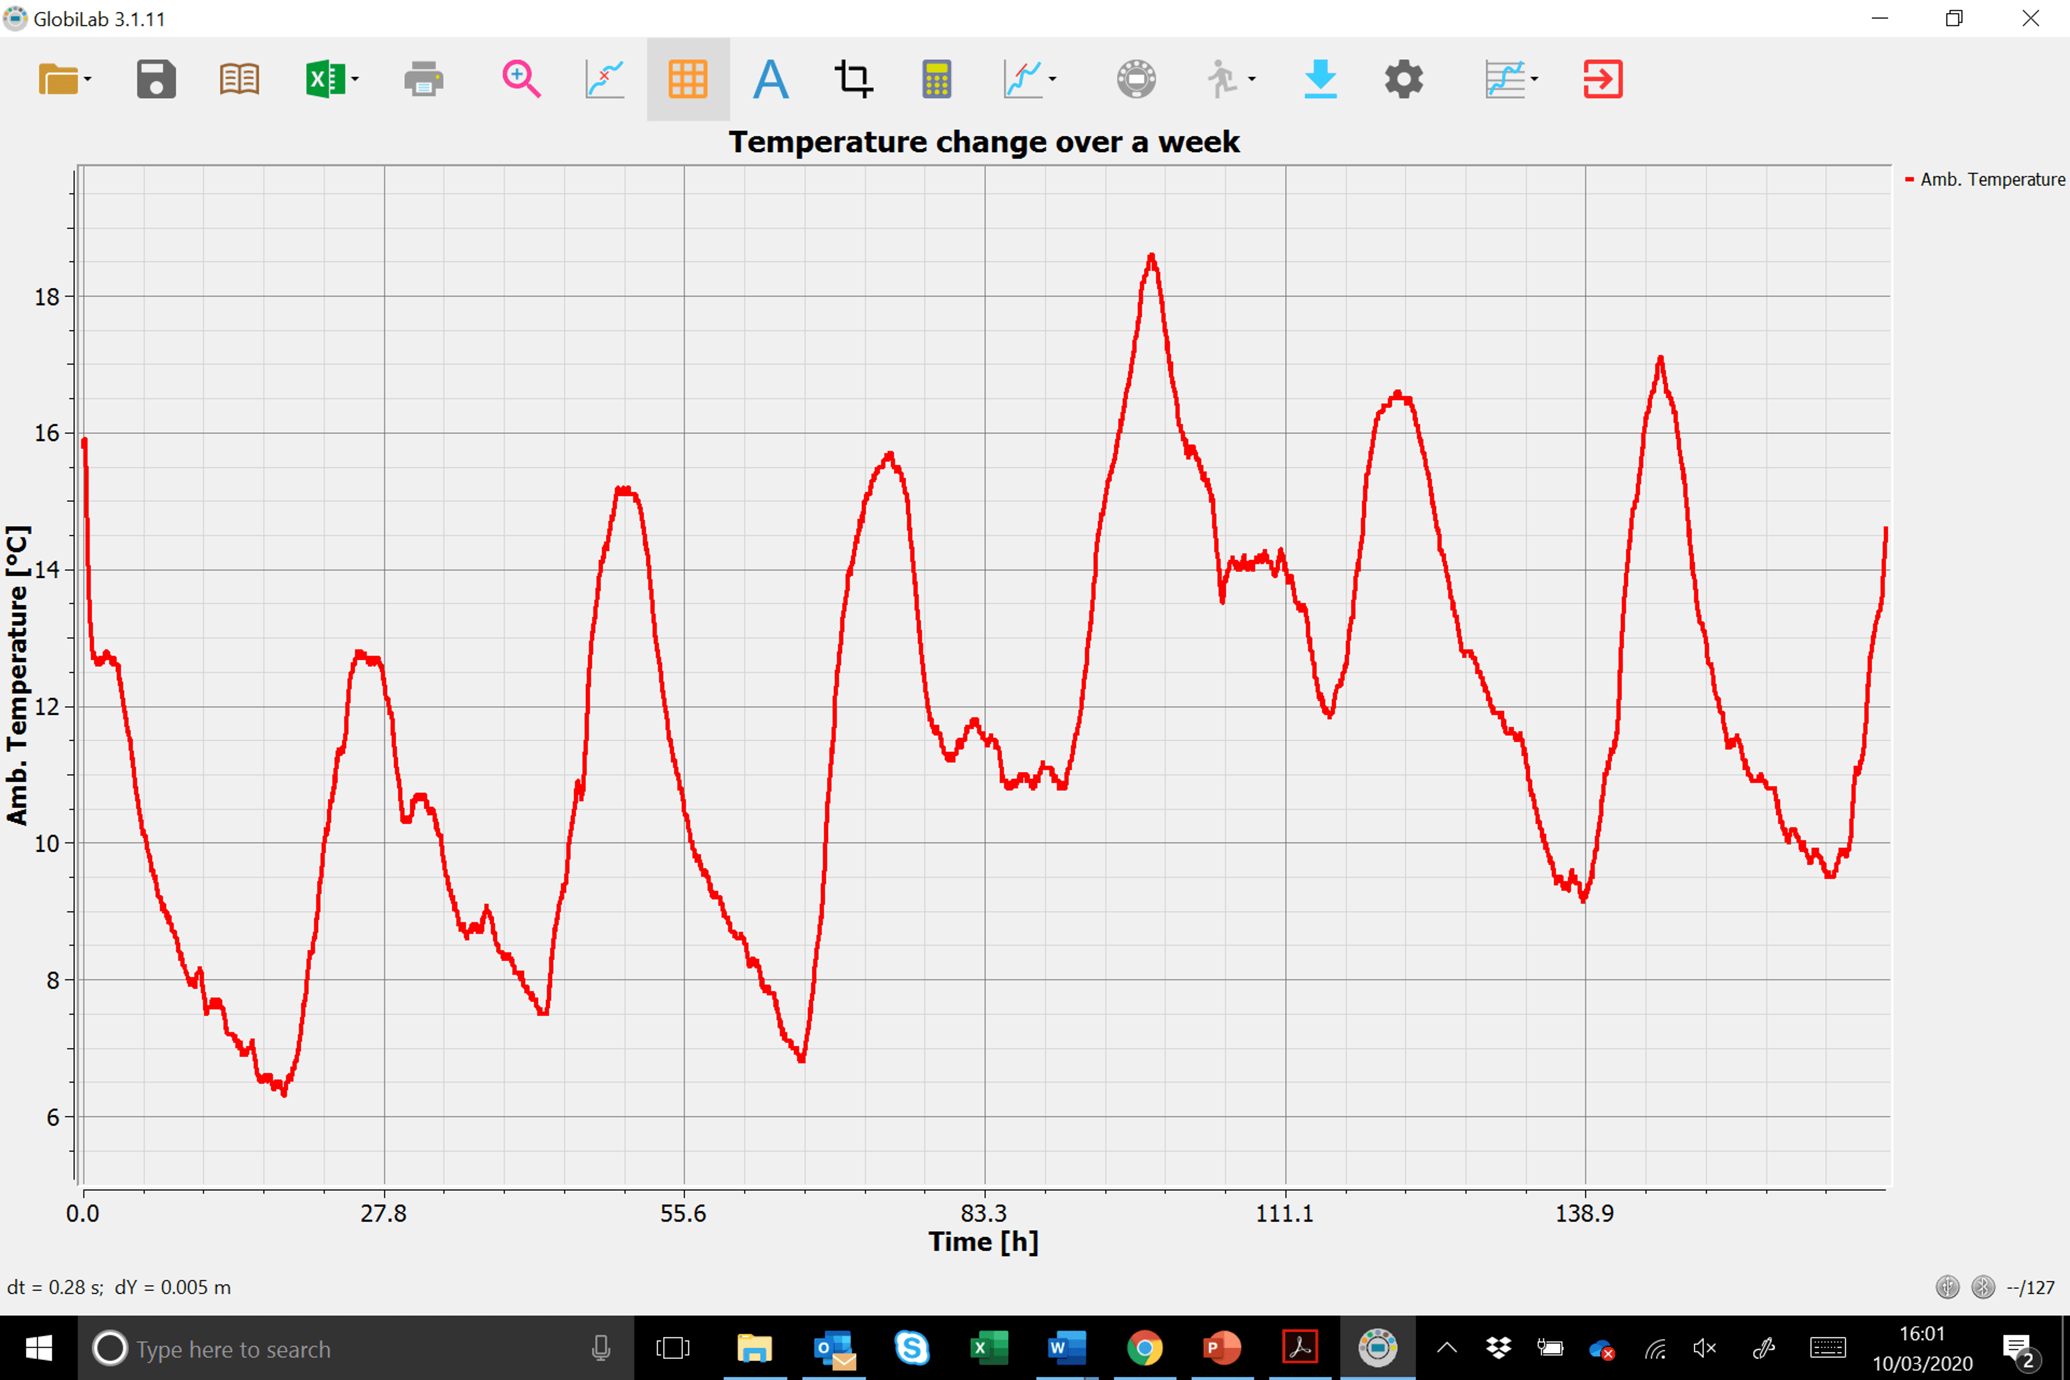Image resolution: width=2070 pixels, height=1380 pixels.
Task: Click the multi-graph view icon
Action: [x=1505, y=79]
